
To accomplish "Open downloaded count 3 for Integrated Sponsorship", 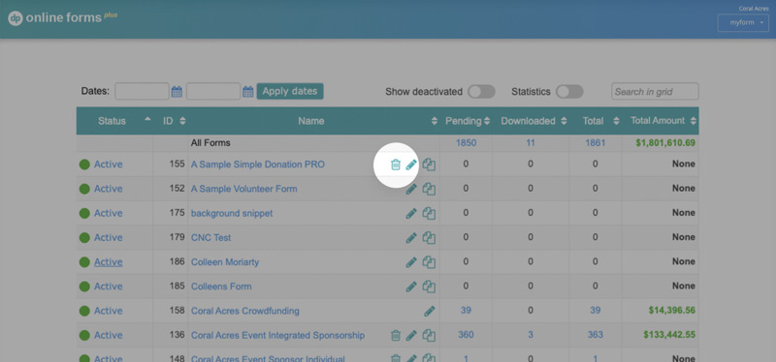I will (x=531, y=335).
